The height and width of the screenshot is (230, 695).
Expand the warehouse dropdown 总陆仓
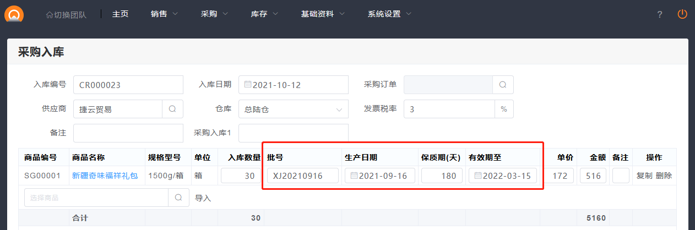pos(339,109)
